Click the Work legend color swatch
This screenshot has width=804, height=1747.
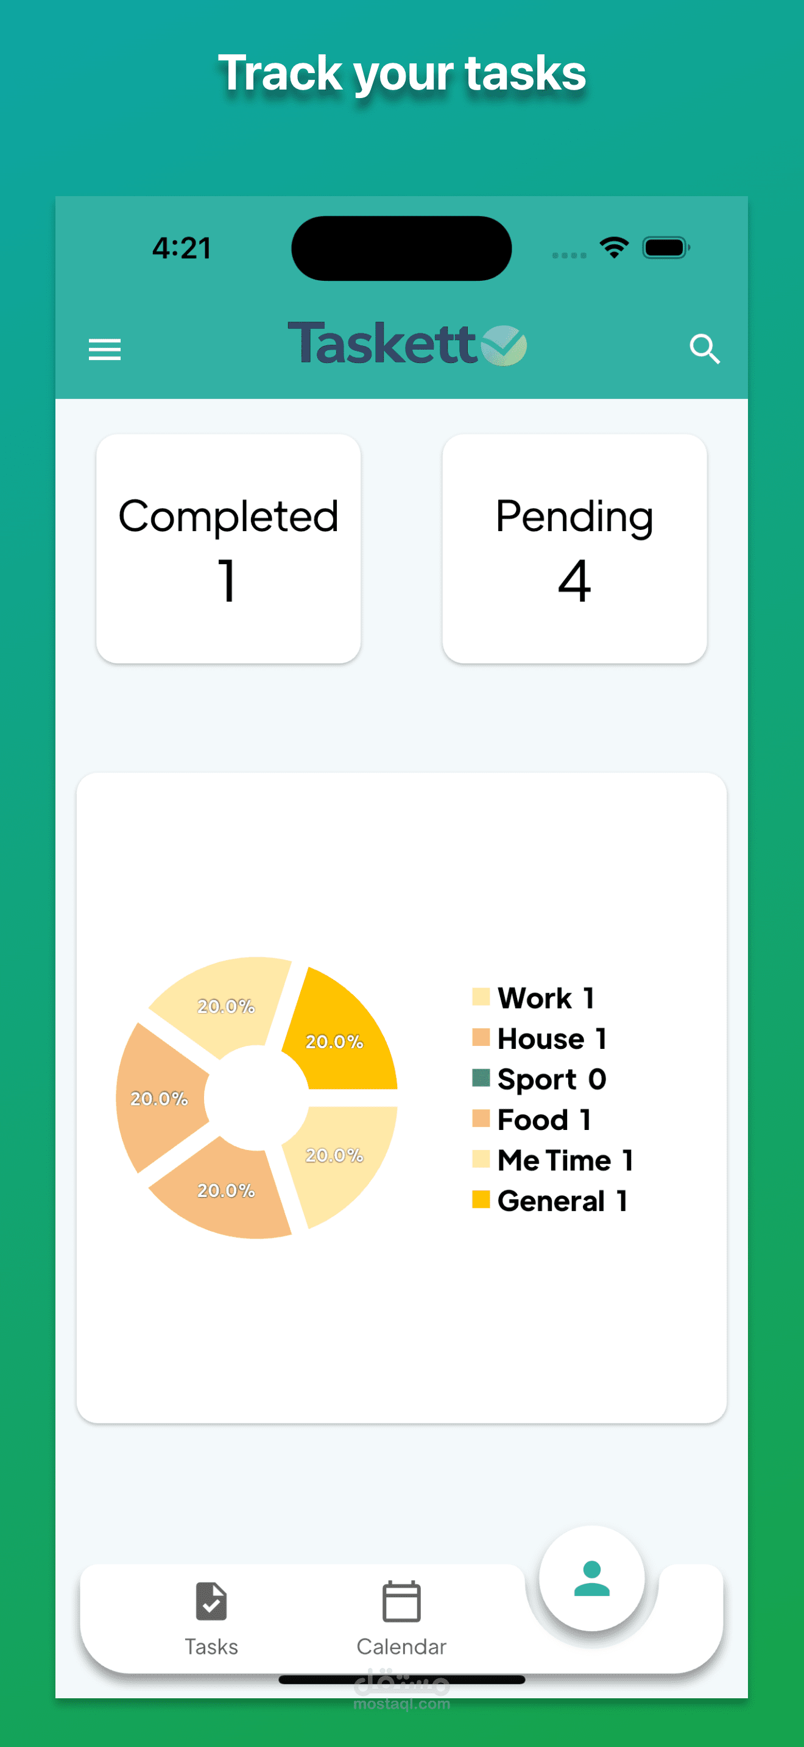[x=481, y=997]
